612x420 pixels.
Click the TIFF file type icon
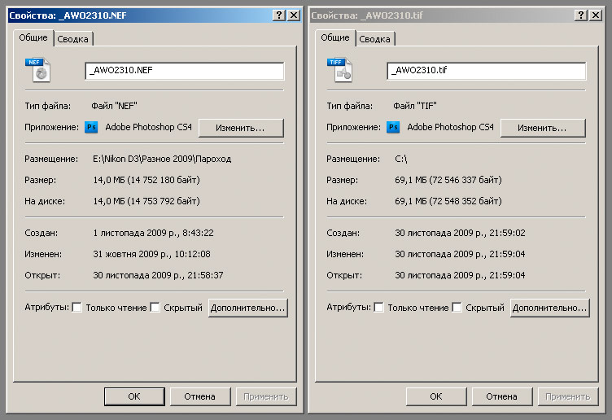pyautogui.click(x=339, y=70)
